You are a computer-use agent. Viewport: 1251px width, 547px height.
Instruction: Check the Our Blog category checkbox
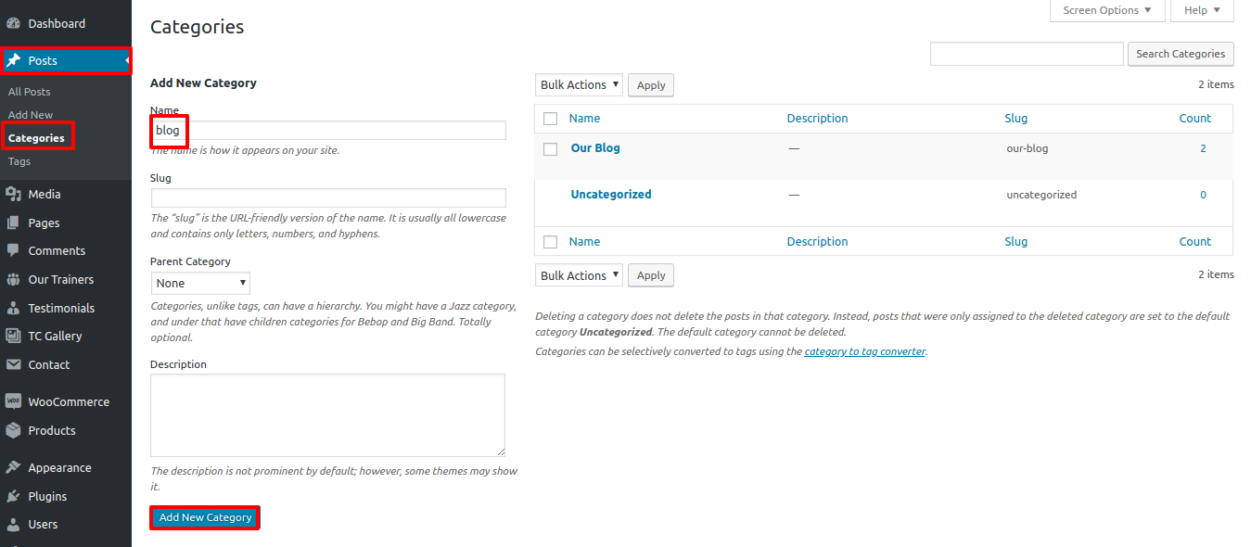click(x=550, y=148)
